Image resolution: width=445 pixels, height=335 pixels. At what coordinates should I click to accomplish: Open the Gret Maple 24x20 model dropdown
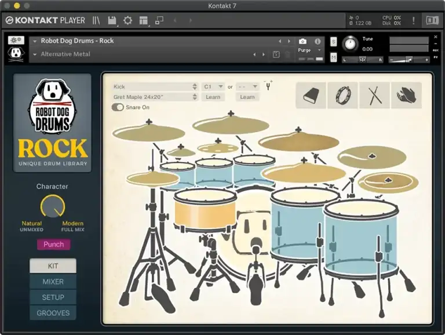click(x=155, y=97)
